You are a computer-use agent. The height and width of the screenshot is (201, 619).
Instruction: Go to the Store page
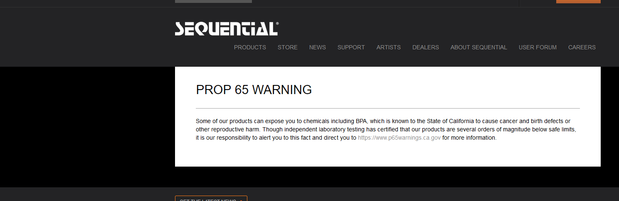coord(288,47)
